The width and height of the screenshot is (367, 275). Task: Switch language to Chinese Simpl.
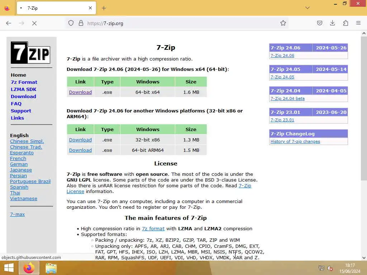[x=27, y=141]
